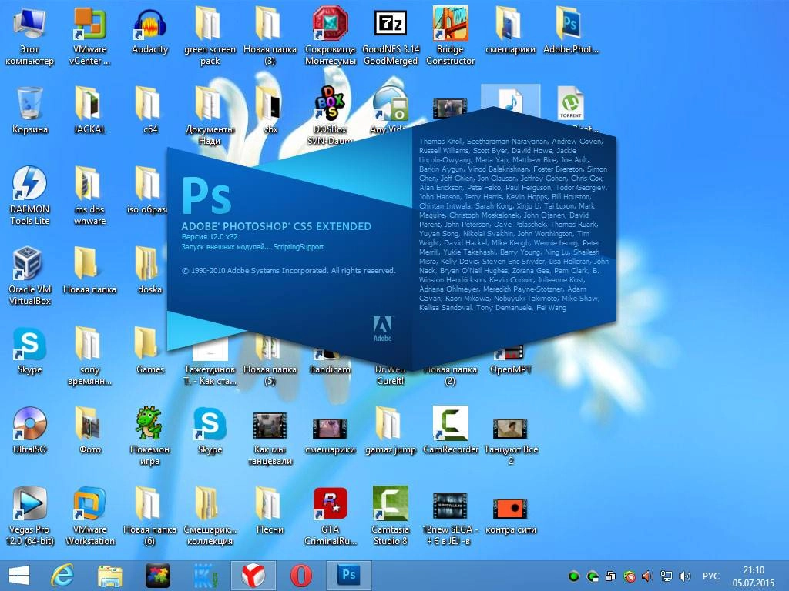Switch to Photoshop taskbar button
The width and height of the screenshot is (789, 591).
(x=349, y=576)
